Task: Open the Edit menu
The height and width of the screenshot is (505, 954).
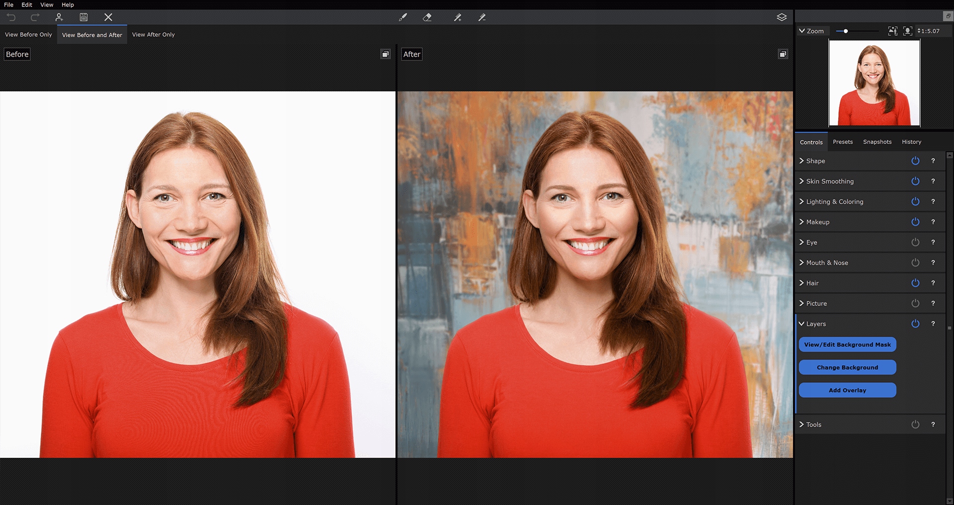Action: 27,4
